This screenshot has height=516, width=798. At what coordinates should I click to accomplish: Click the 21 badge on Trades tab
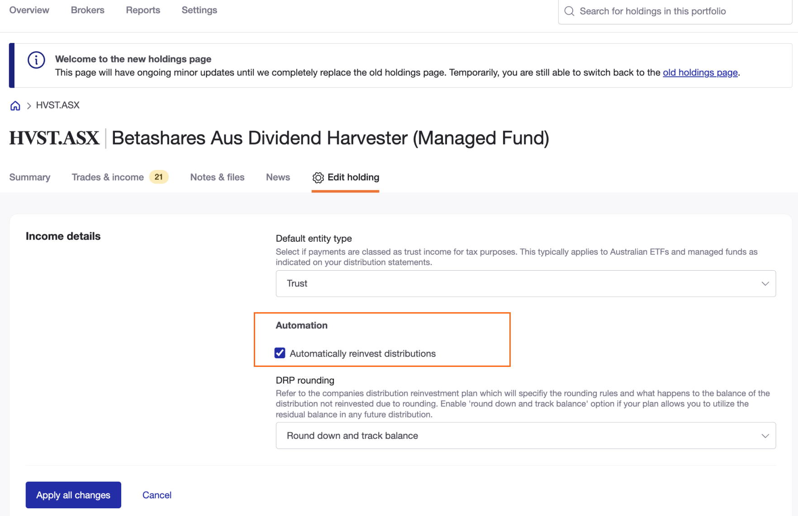tap(159, 177)
